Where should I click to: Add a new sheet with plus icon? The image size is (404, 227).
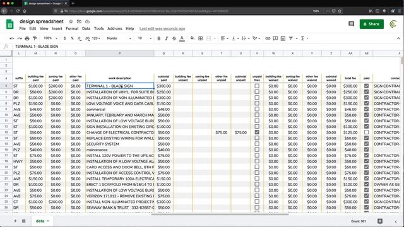point(15,221)
